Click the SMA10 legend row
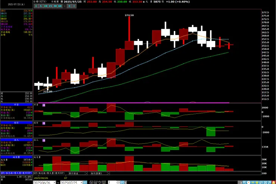Viewport: 276px width, 184px height. (16, 13)
